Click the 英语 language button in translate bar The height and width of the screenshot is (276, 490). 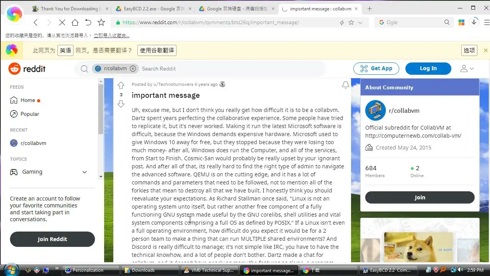coord(65,50)
